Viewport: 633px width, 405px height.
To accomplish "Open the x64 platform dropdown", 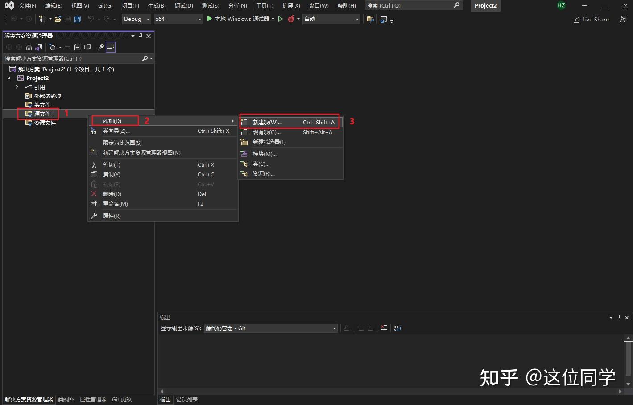I will (178, 19).
